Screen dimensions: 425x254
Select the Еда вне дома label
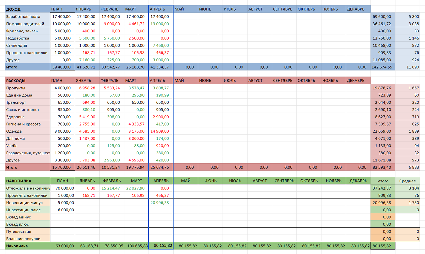tap(28, 95)
